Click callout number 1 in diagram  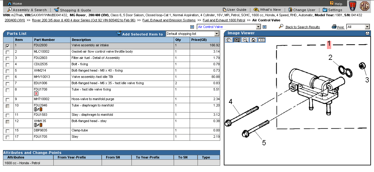(329, 45)
